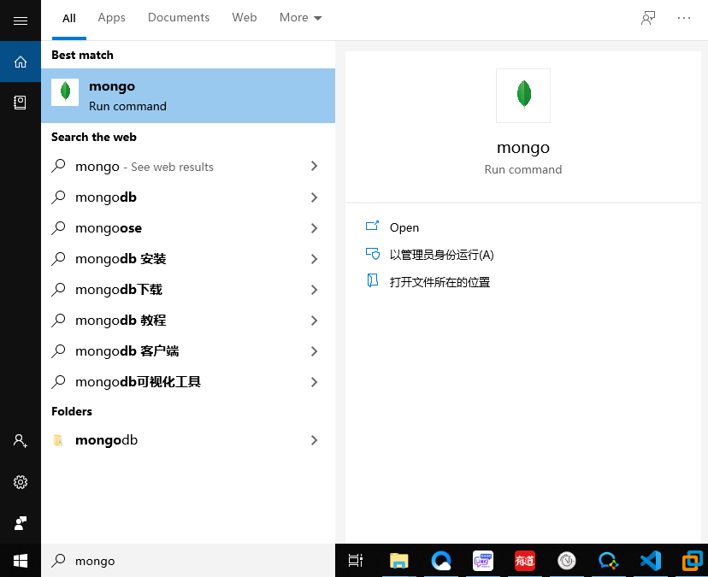The image size is (708, 577).
Task: Expand arrow next to 'mongodb可视化工具'
Action: coord(315,382)
